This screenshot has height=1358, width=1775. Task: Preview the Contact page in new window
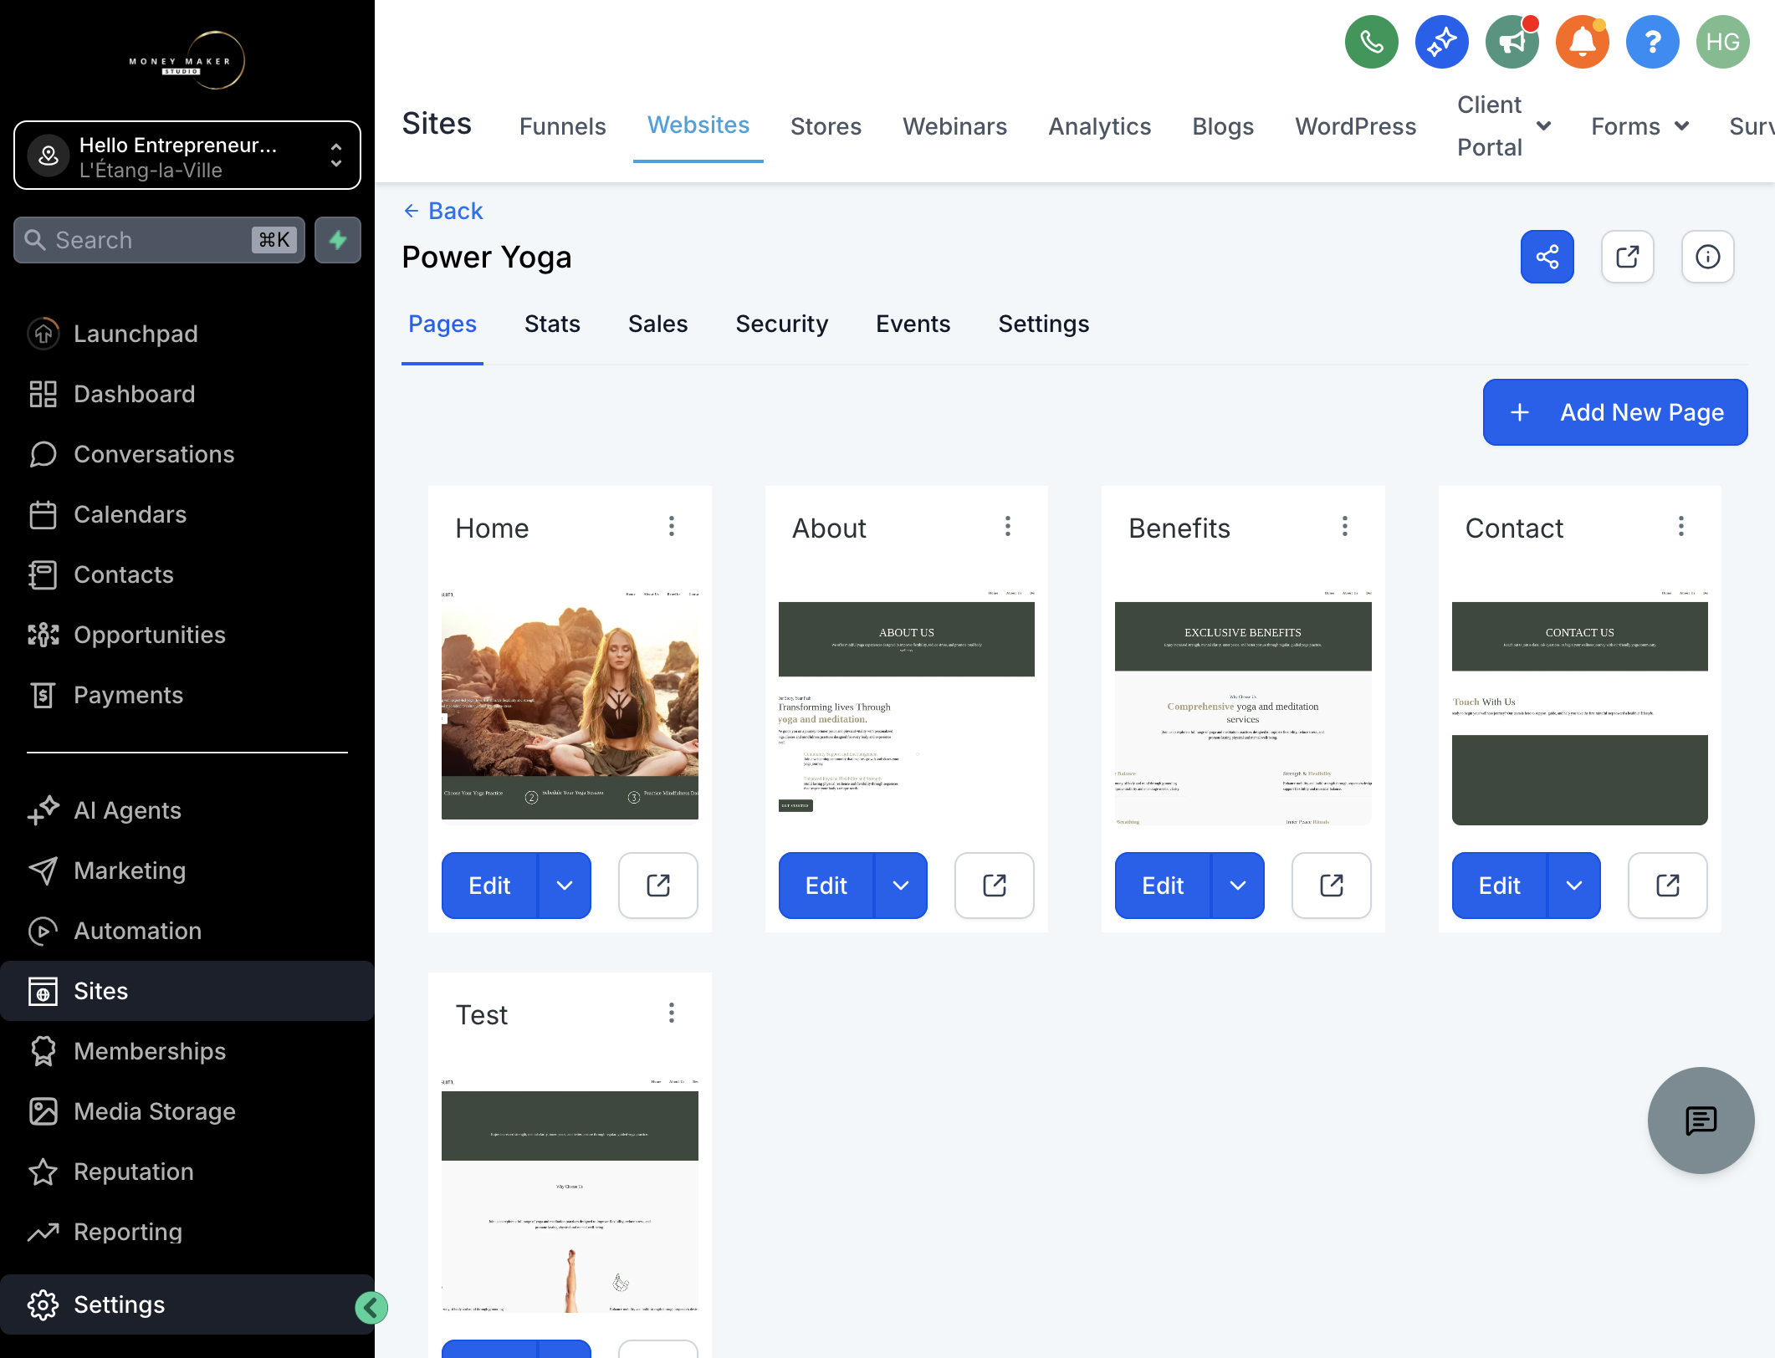point(1668,886)
